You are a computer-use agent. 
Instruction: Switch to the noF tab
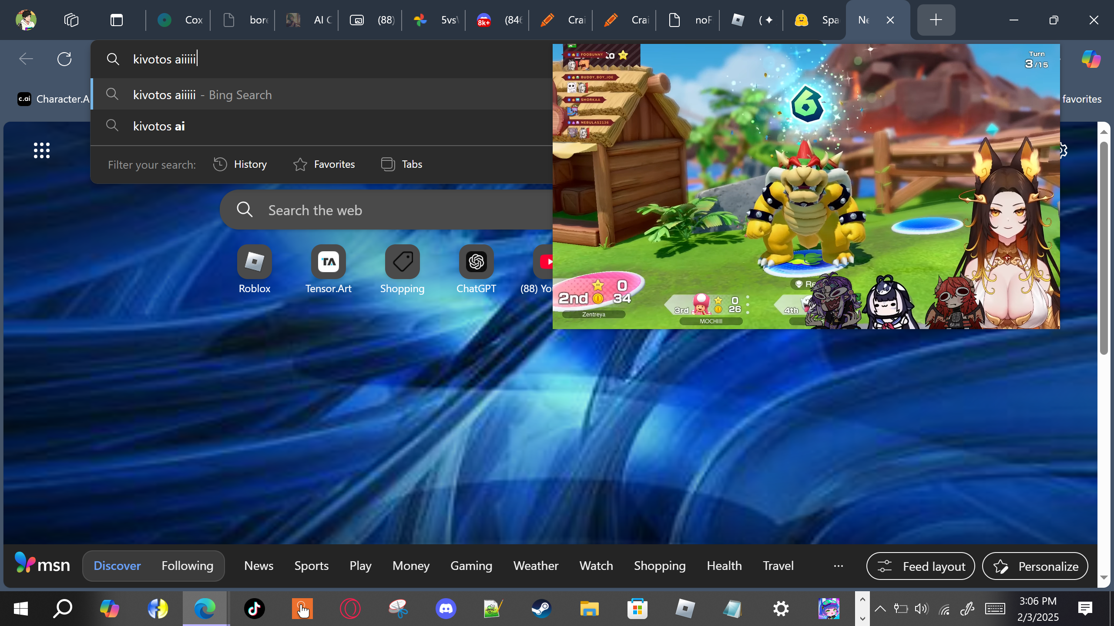(690, 20)
